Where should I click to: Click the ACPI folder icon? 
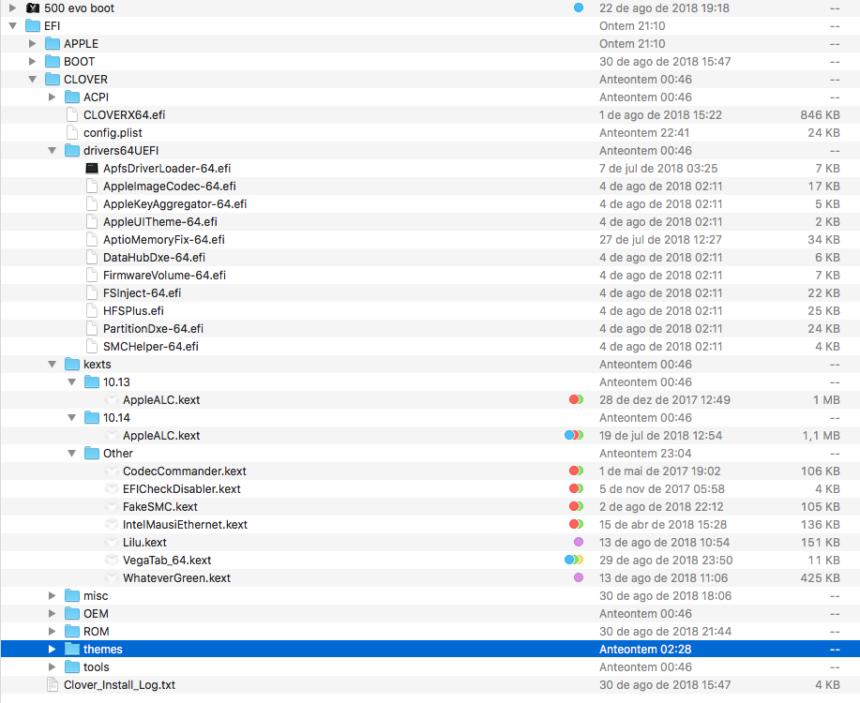click(72, 97)
